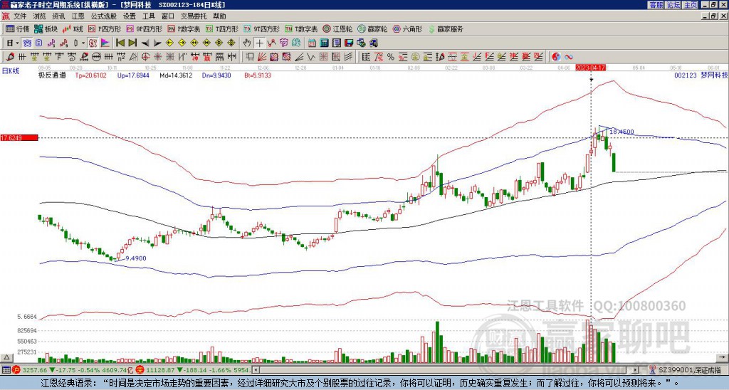This screenshot has height=390, width=729.
Task: Click the 9.4900 low price label
Action: click(136, 258)
